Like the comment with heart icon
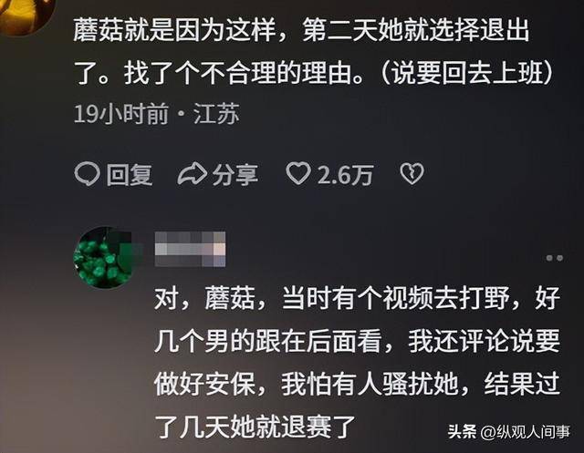 [298, 174]
